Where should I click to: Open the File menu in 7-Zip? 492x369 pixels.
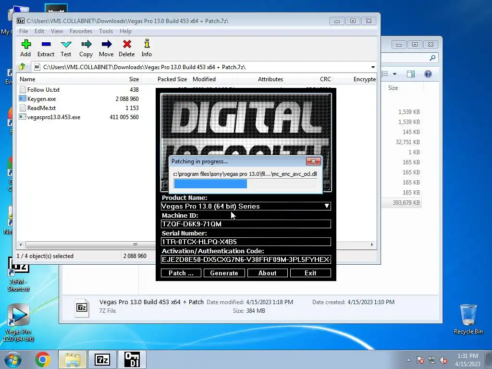click(x=24, y=31)
